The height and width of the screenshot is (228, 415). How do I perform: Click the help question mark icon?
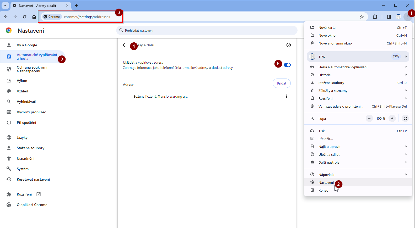(x=289, y=45)
